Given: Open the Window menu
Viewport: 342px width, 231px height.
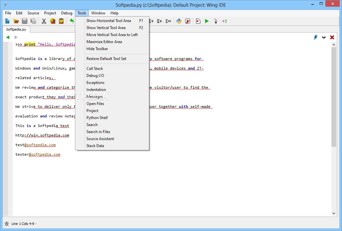Looking at the screenshot, I should coord(98,13).
